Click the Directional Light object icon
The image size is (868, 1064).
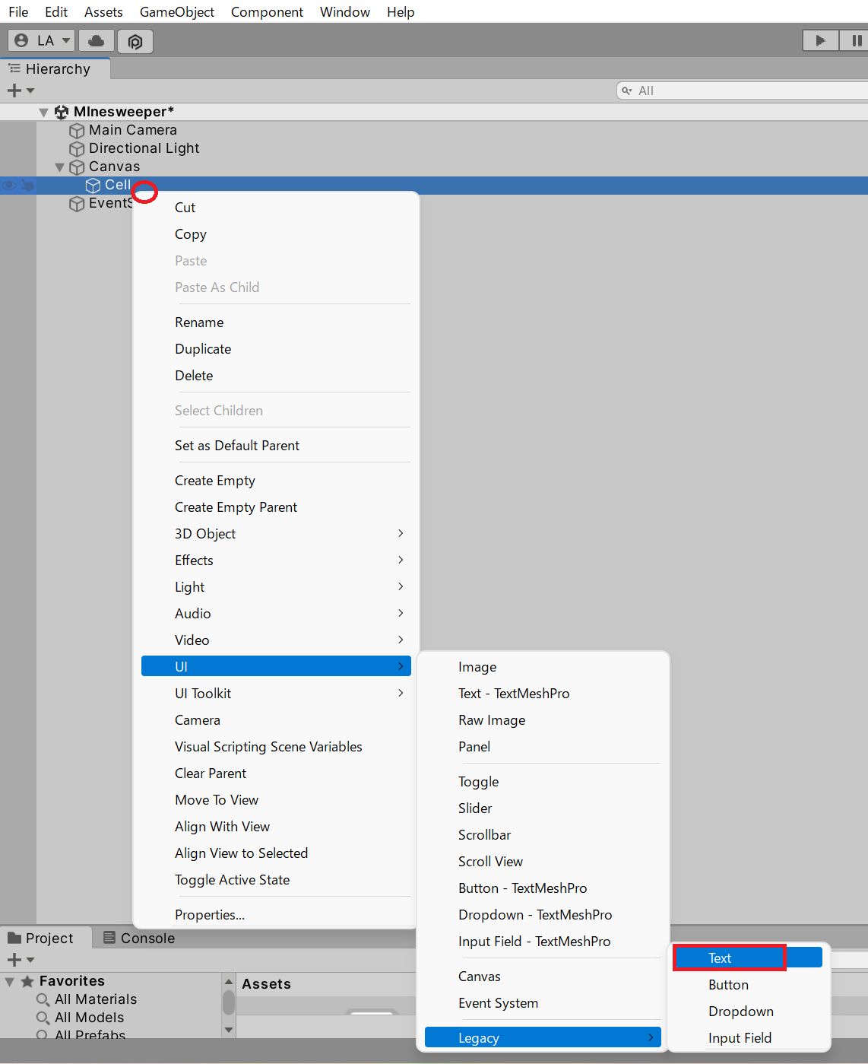(77, 149)
